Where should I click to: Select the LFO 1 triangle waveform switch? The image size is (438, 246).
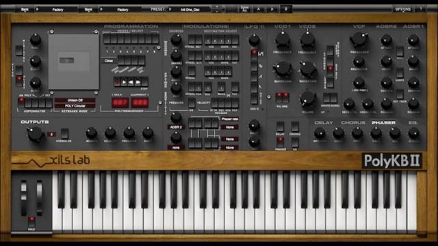(254, 77)
